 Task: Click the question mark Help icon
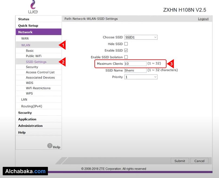coord(50,146)
